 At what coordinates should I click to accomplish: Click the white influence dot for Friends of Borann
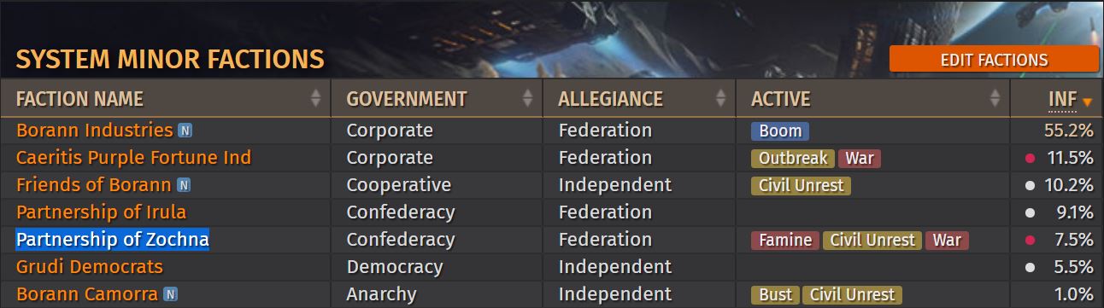[1030, 186]
